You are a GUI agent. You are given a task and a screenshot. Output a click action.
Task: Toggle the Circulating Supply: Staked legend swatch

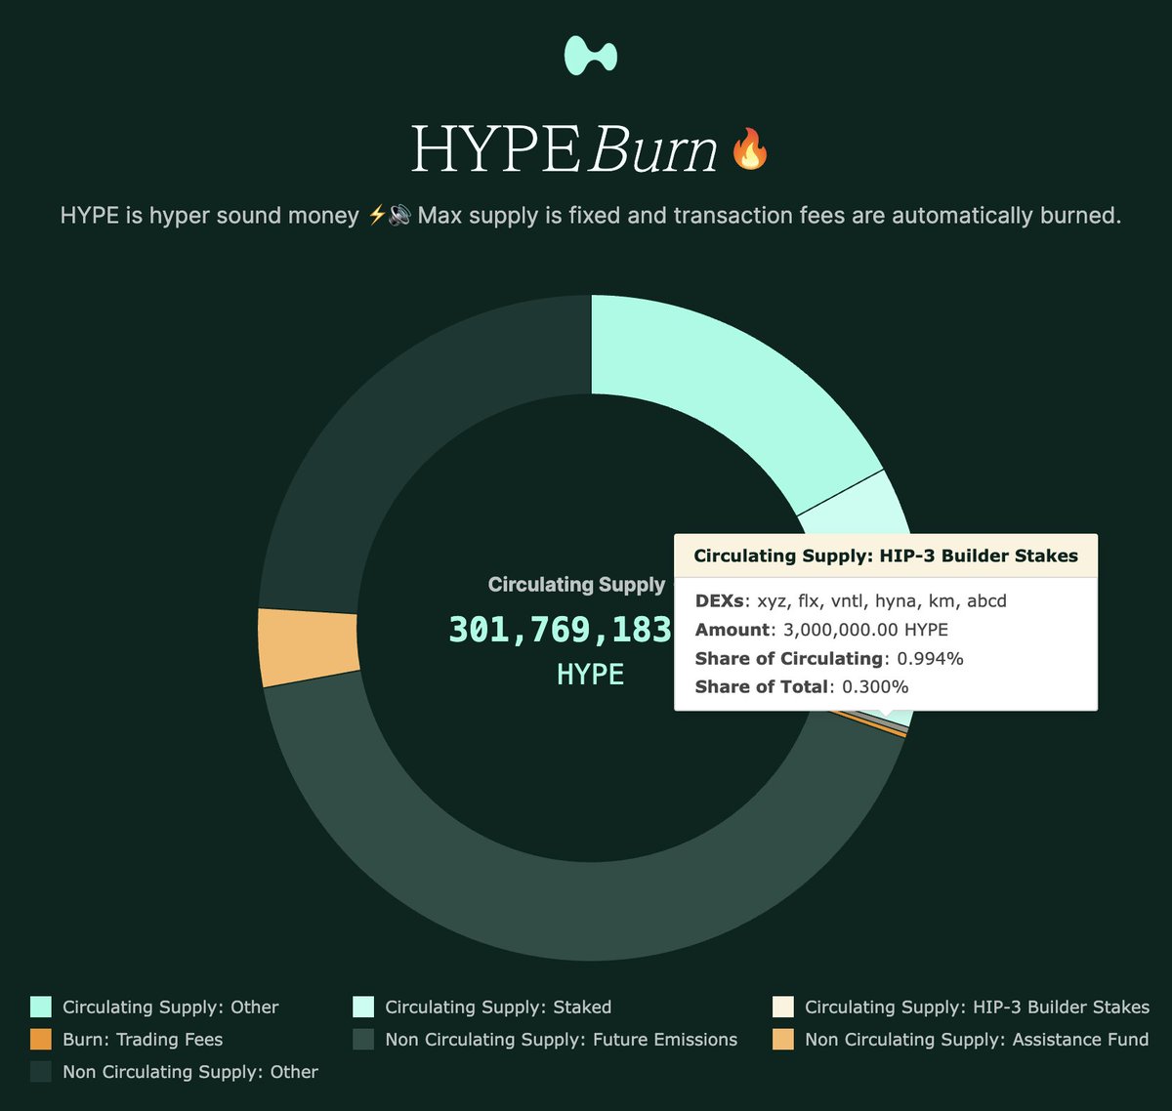point(363,1007)
